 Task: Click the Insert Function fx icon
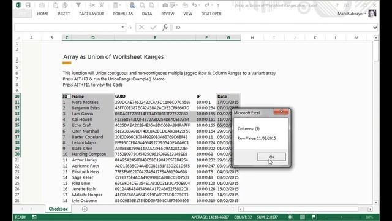(165, 27)
